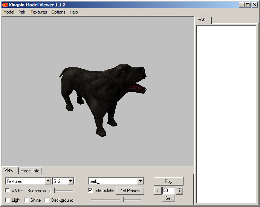Screen dimensions: 260x207
Task: Switch to the PAK tab
Action: click(x=203, y=20)
